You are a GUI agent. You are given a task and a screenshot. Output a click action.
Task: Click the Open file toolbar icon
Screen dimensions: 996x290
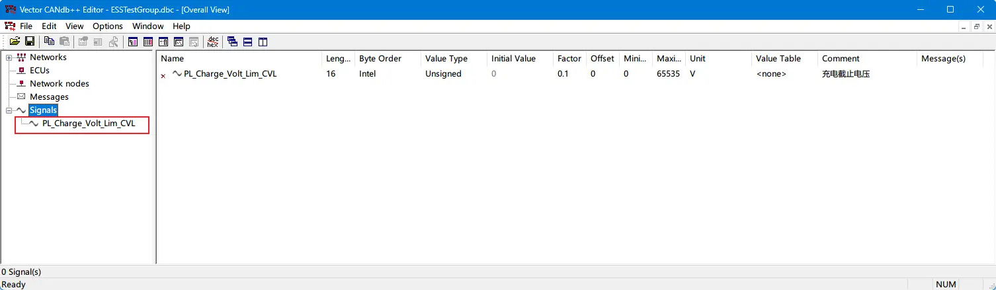(x=15, y=42)
